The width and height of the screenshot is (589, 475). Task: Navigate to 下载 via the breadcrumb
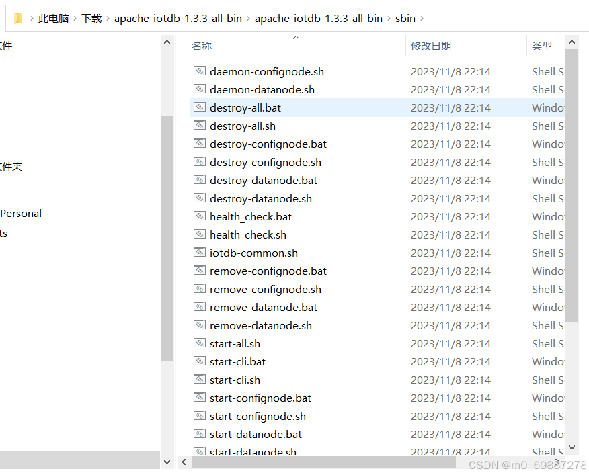pyautogui.click(x=91, y=18)
